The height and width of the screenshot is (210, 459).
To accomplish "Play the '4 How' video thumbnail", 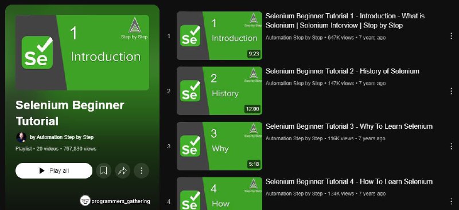I will 219,193.
